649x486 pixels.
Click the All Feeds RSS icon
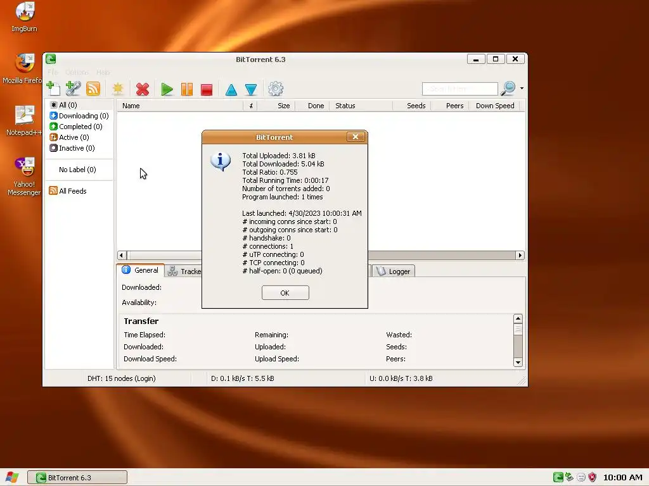coord(53,190)
